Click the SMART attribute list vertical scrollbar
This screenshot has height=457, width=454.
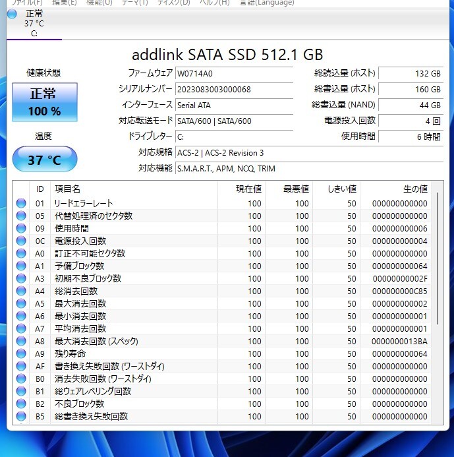(x=438, y=259)
